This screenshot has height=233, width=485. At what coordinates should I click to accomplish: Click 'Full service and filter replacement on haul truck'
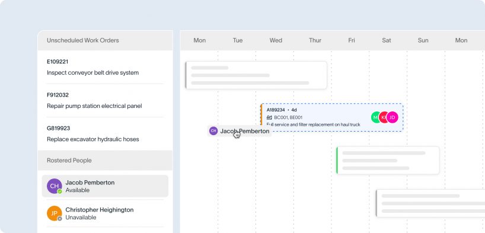(313, 125)
